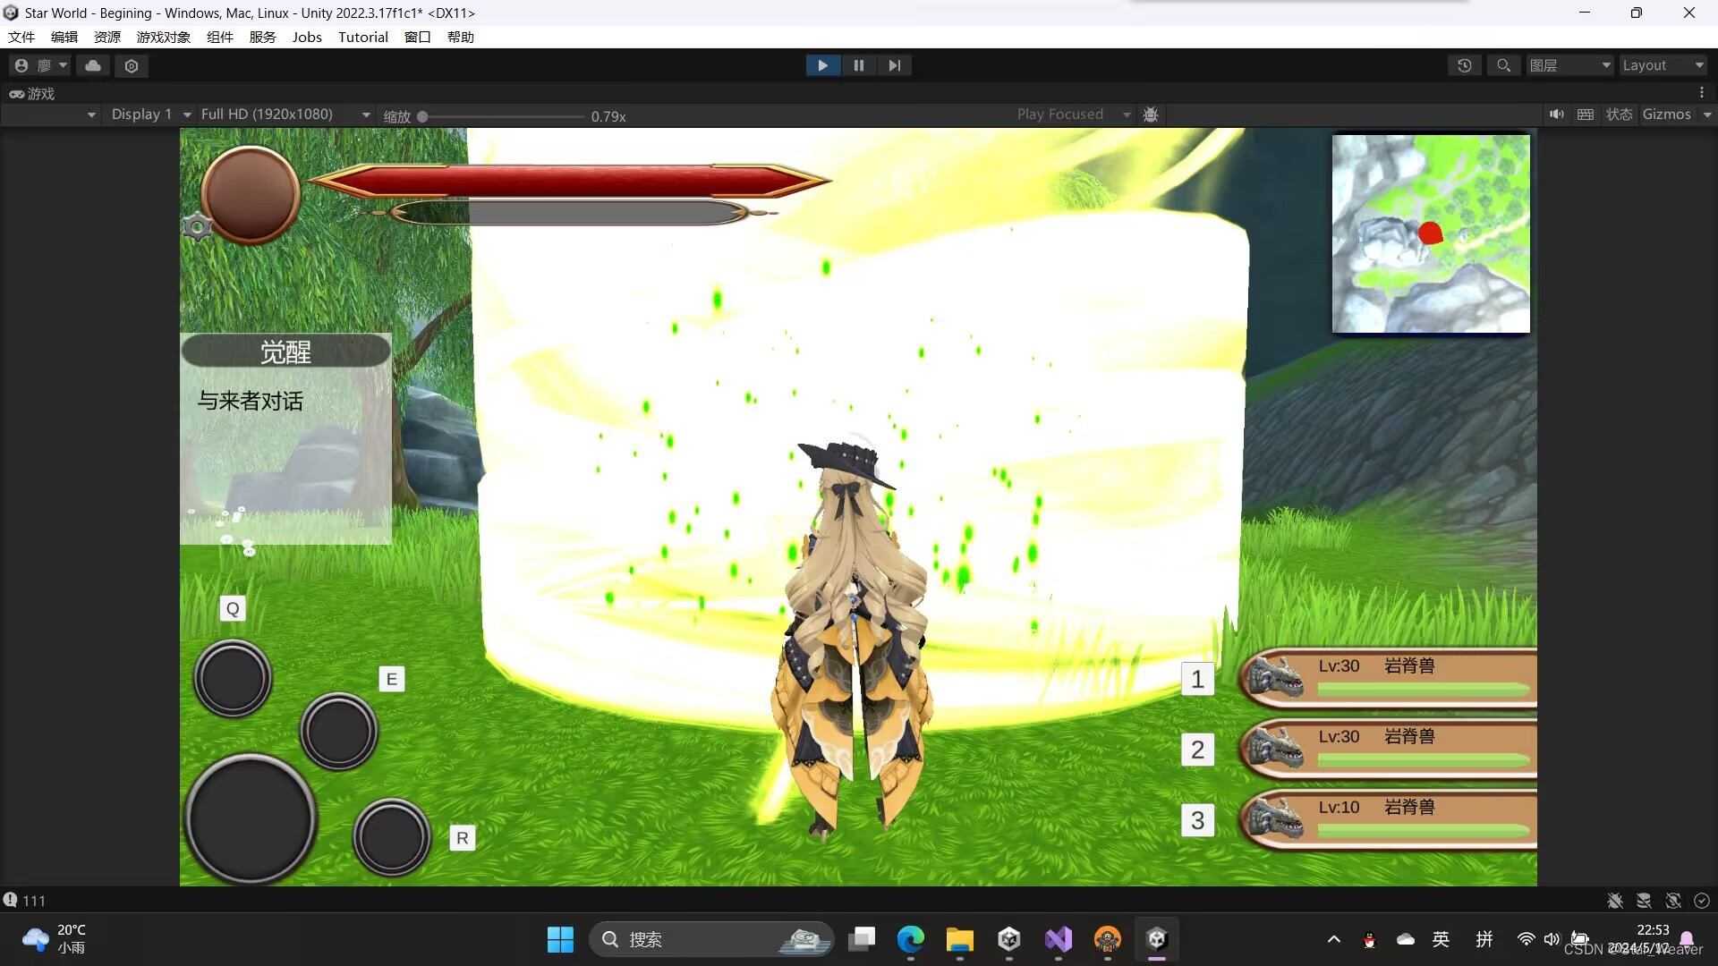
Task: Toggle the 状态 stats overlay
Action: [x=1619, y=114]
